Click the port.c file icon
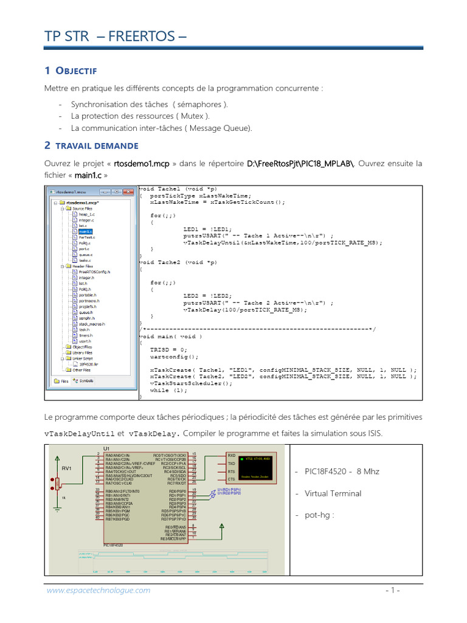This screenshot has width=467, height=623. coord(75,249)
